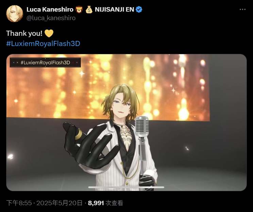
Task: Open Luca Kaneshiro's profile avatar
Action: pyautogui.click(x=15, y=14)
